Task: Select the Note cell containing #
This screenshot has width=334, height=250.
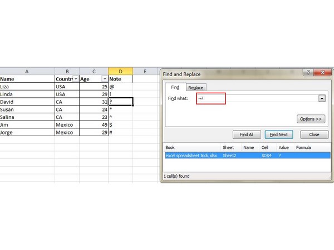Action: pos(121,133)
